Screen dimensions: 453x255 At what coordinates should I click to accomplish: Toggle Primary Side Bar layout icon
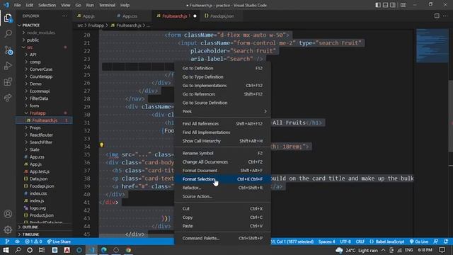pos(378,5)
